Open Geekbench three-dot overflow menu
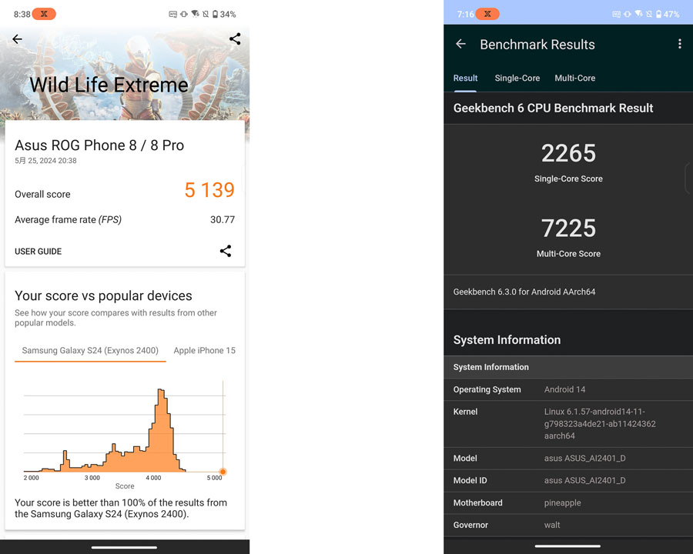This screenshot has width=693, height=554. point(679,44)
